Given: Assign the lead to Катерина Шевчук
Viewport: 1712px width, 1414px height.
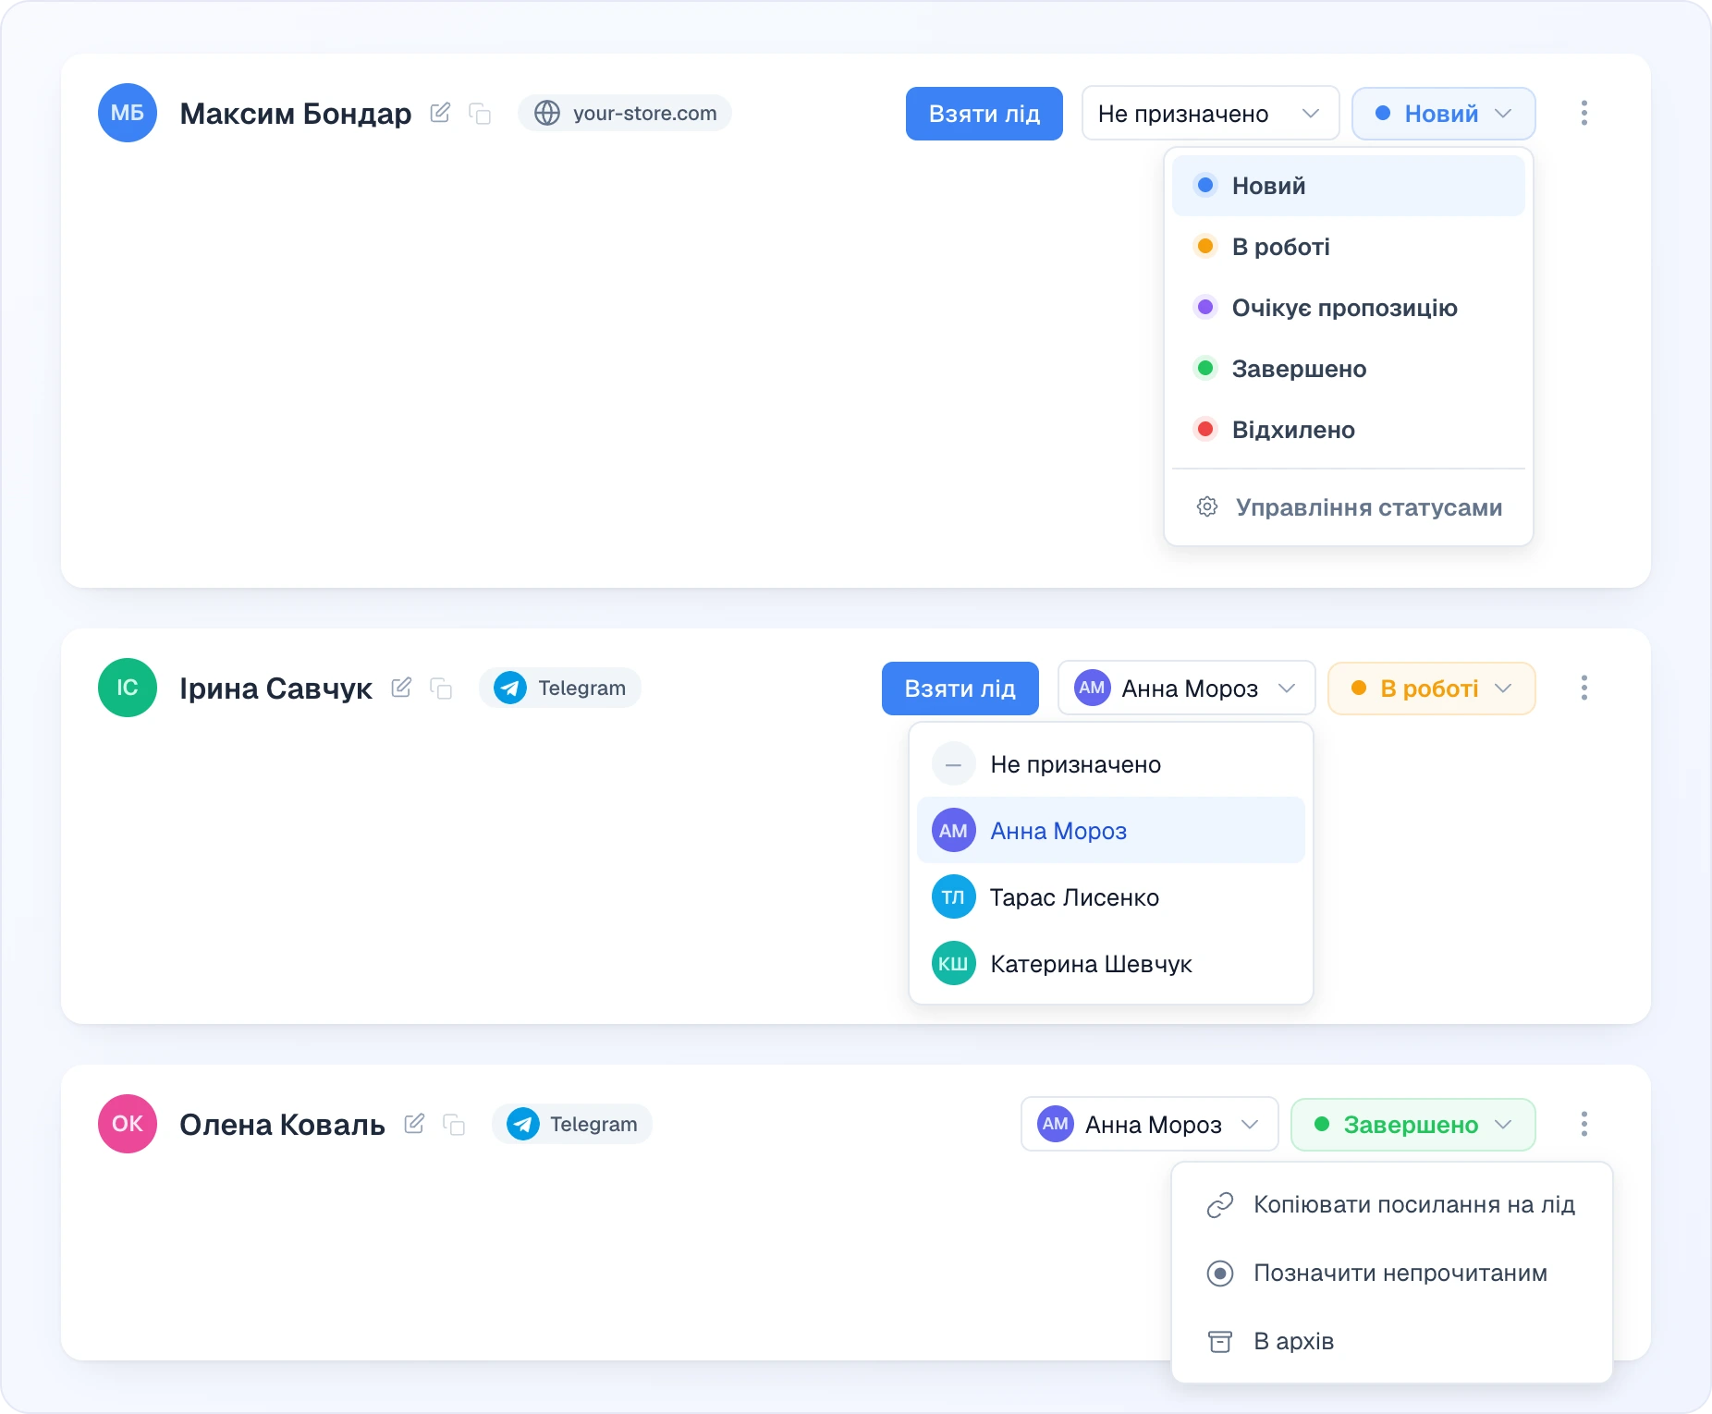Looking at the screenshot, I should [x=1111, y=964].
